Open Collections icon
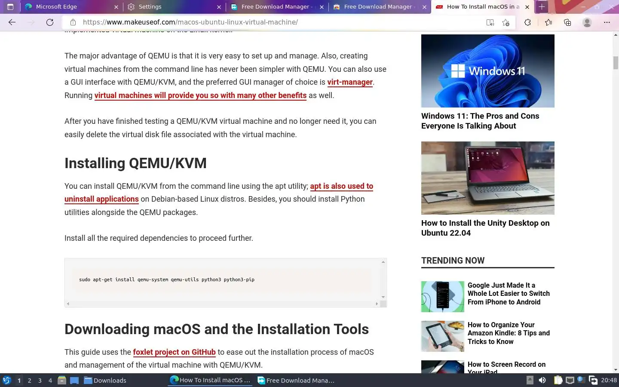The width and height of the screenshot is (619, 387). [567, 22]
